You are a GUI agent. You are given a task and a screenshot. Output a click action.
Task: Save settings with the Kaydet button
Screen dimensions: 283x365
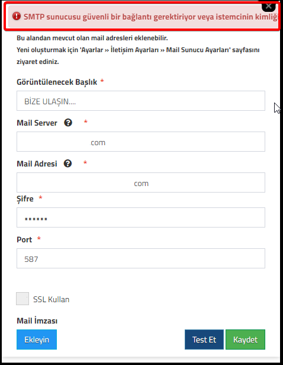(245, 340)
